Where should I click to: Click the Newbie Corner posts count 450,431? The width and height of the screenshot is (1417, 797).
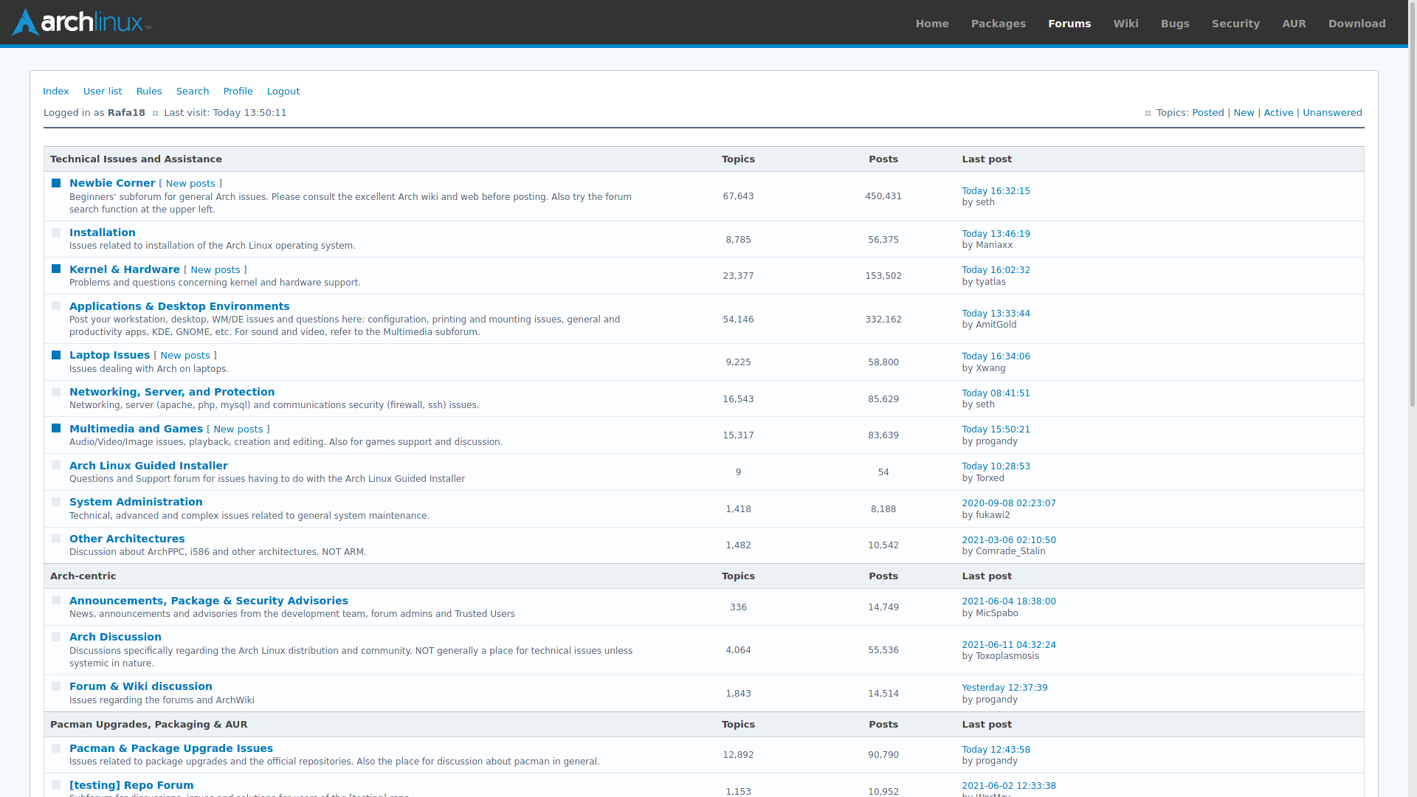coord(883,196)
